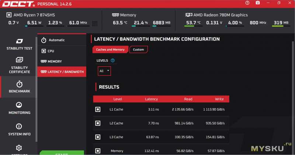This screenshot has height=155, width=295.
Task: Click L3 Cache write 154.81 GiB/s
Action: click(215, 137)
